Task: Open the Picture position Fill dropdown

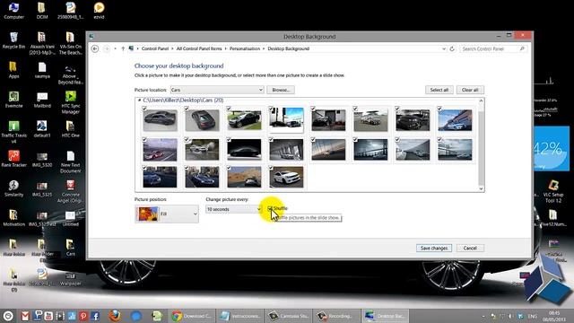Action: click(x=167, y=214)
